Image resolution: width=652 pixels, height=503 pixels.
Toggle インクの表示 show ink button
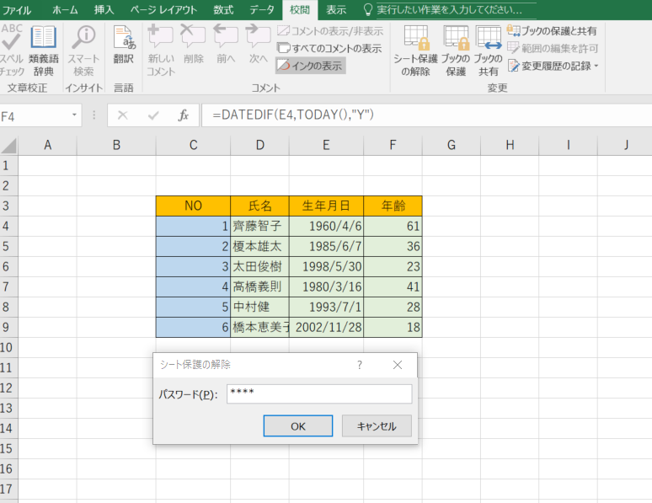[x=311, y=66]
